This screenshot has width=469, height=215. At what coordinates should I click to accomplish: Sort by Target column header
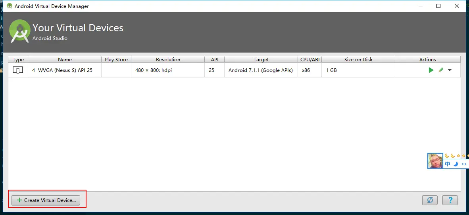pos(261,60)
